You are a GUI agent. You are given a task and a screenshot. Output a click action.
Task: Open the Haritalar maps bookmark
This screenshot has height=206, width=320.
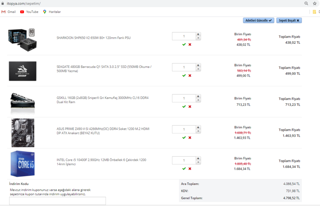pyautogui.click(x=52, y=12)
